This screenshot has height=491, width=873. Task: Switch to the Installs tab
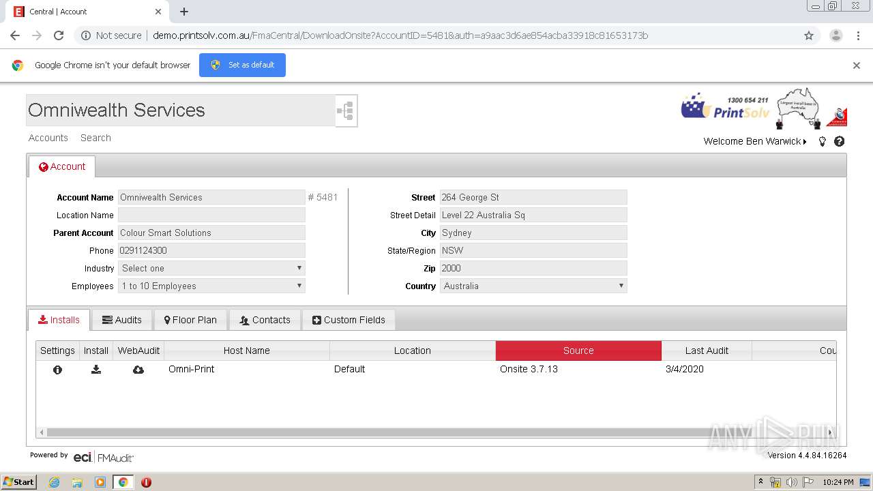tap(59, 320)
